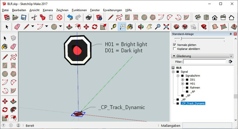Click the Send to LayOut icon

pyautogui.click(x=193, y=27)
